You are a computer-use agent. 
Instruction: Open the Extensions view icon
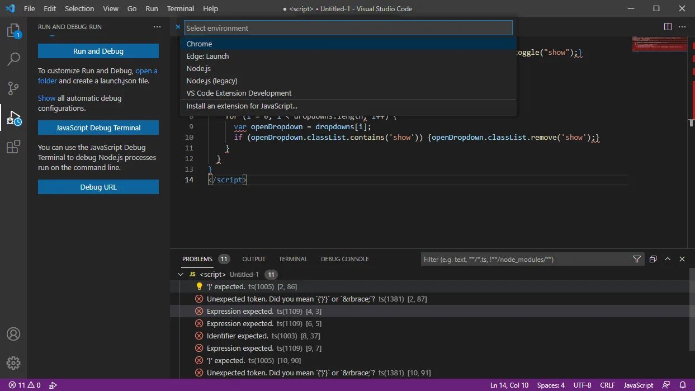tap(13, 147)
